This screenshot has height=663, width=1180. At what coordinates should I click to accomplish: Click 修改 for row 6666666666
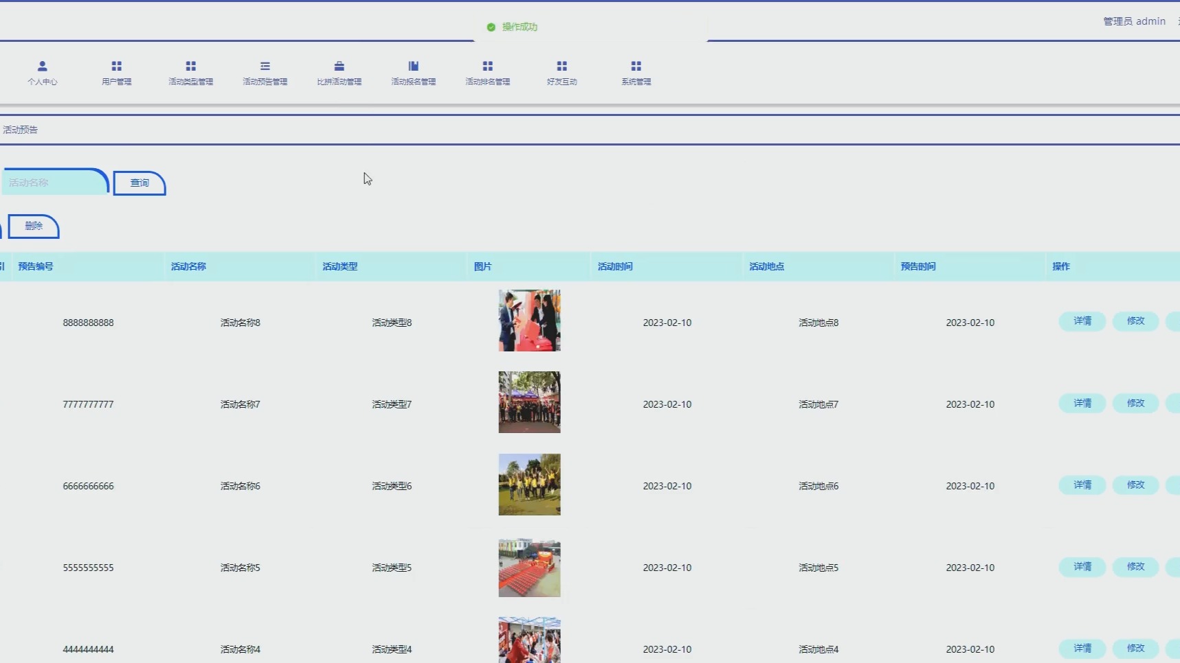pos(1136,485)
